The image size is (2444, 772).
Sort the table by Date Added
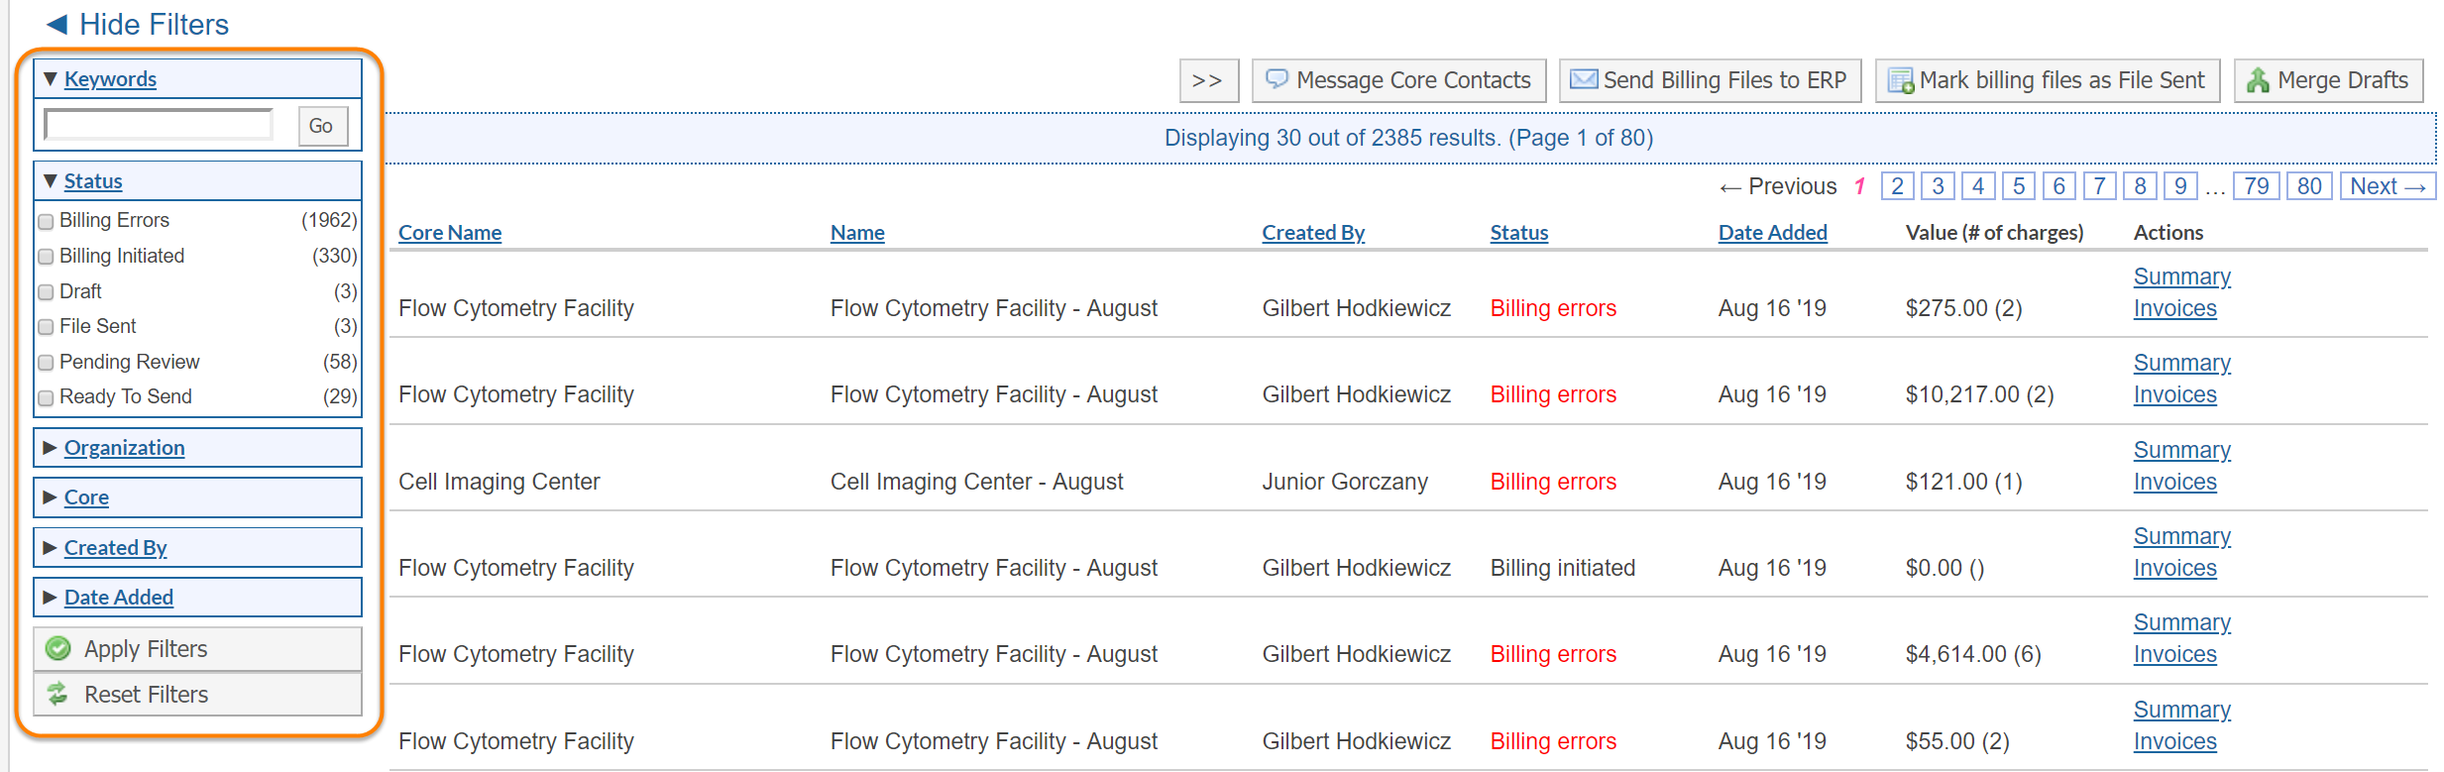(x=1772, y=232)
